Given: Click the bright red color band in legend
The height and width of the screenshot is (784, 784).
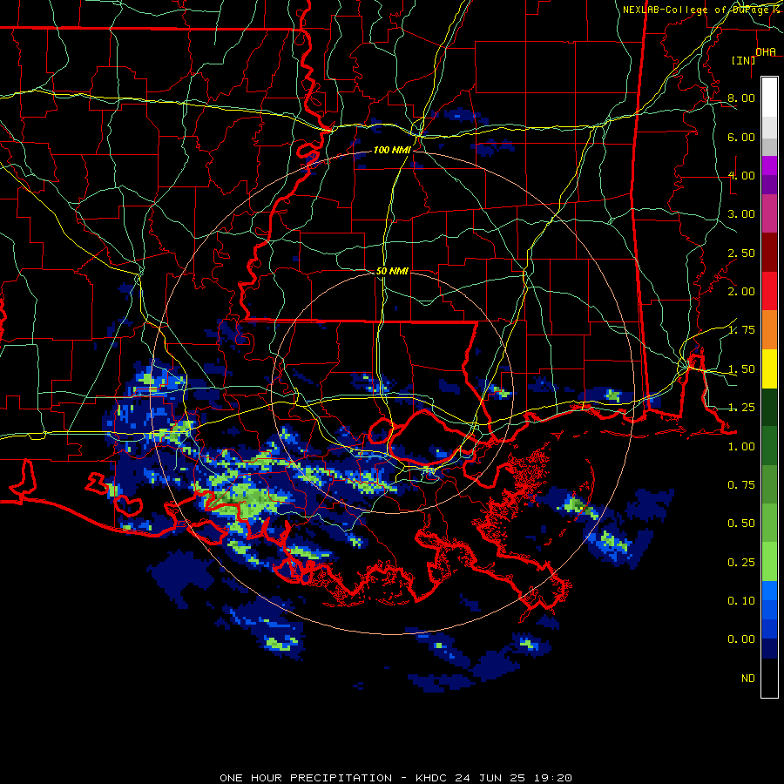Looking at the screenshot, I should click(769, 292).
